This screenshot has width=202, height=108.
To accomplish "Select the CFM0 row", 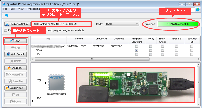I will pyautogui.click(x=115, y=50).
